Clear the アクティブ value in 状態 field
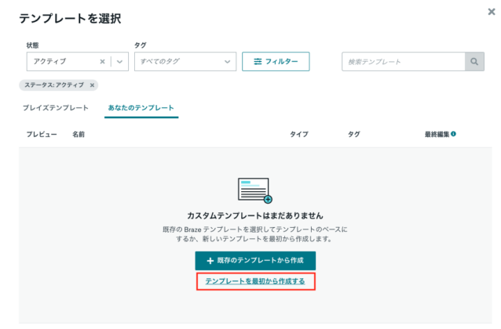The width and height of the screenshot is (501, 329). tap(102, 62)
